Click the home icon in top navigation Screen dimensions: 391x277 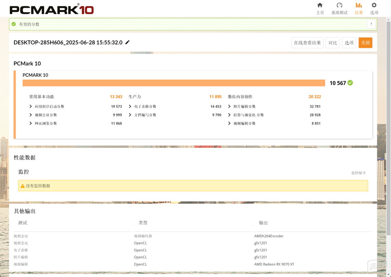tap(320, 5)
